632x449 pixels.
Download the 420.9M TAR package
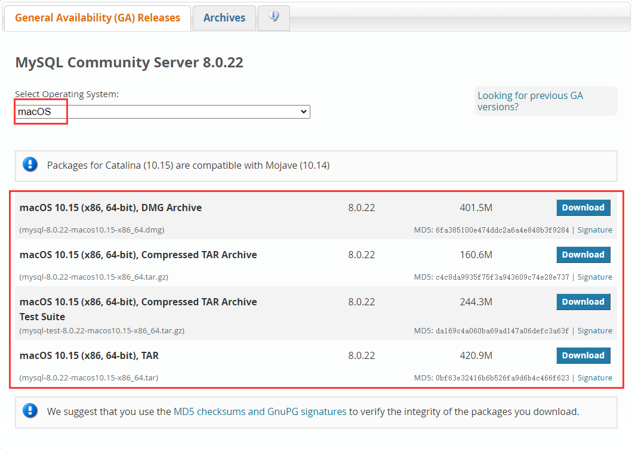click(583, 355)
